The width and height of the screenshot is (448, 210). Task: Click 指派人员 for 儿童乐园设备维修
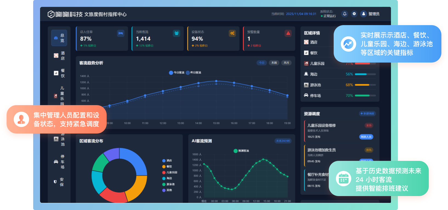coord(366,137)
